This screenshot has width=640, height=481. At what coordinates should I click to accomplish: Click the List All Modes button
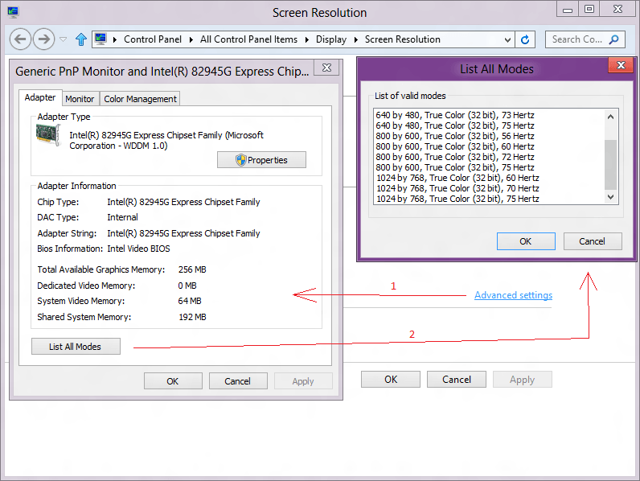pos(76,347)
